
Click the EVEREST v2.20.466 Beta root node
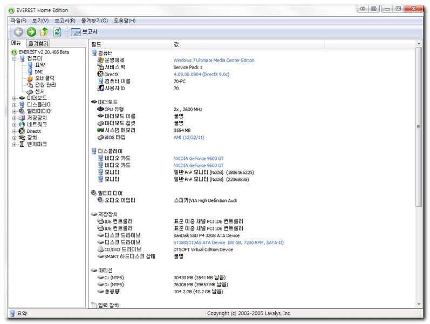44,52
